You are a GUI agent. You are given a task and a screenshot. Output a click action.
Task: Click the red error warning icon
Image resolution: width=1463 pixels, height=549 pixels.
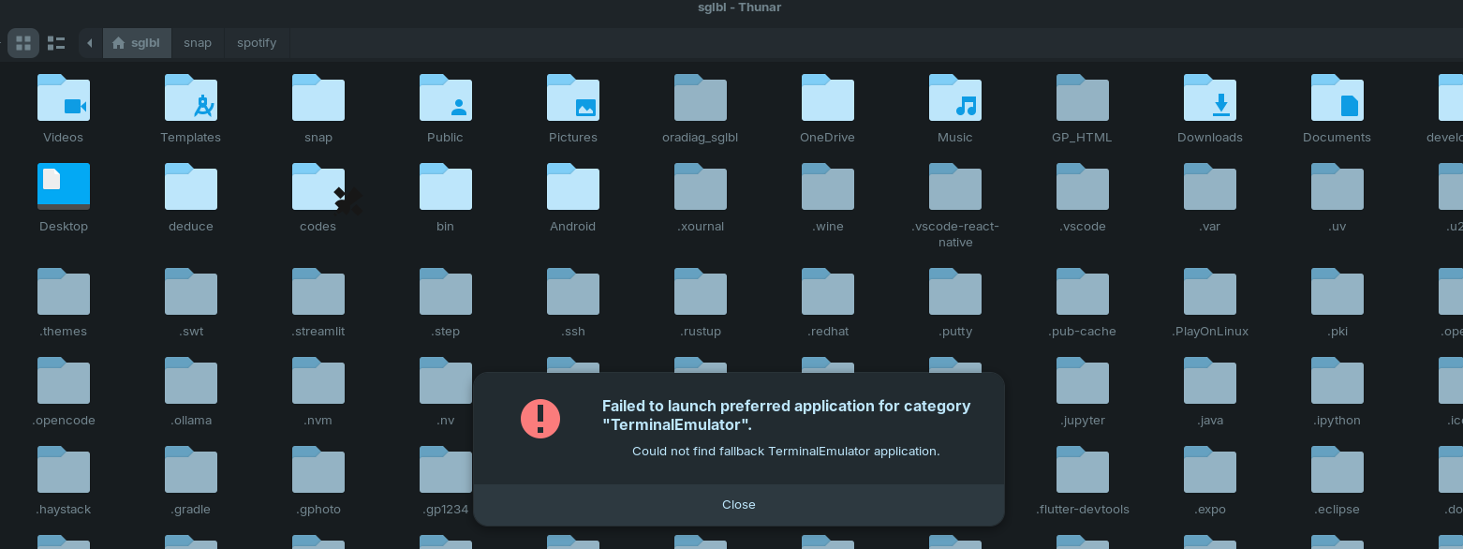[540, 419]
